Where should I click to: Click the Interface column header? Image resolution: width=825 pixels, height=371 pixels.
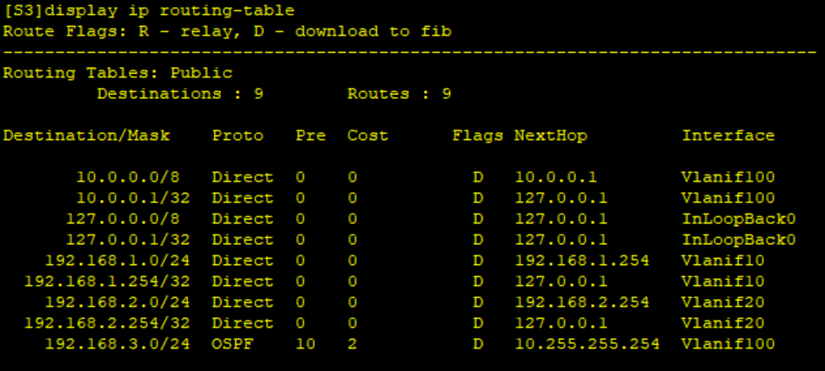[x=728, y=136]
